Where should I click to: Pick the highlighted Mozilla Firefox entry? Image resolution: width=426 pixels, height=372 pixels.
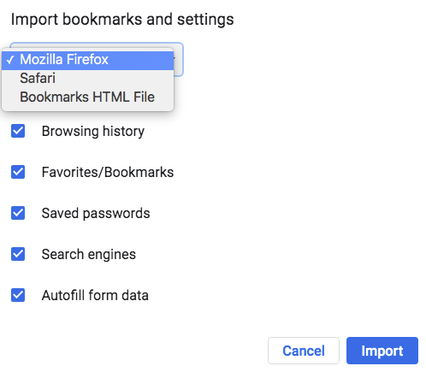(x=87, y=60)
